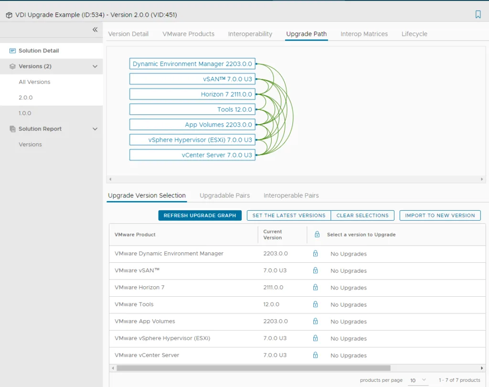Click the lock icon in the table header
This screenshot has height=387, width=489.
[x=317, y=235]
